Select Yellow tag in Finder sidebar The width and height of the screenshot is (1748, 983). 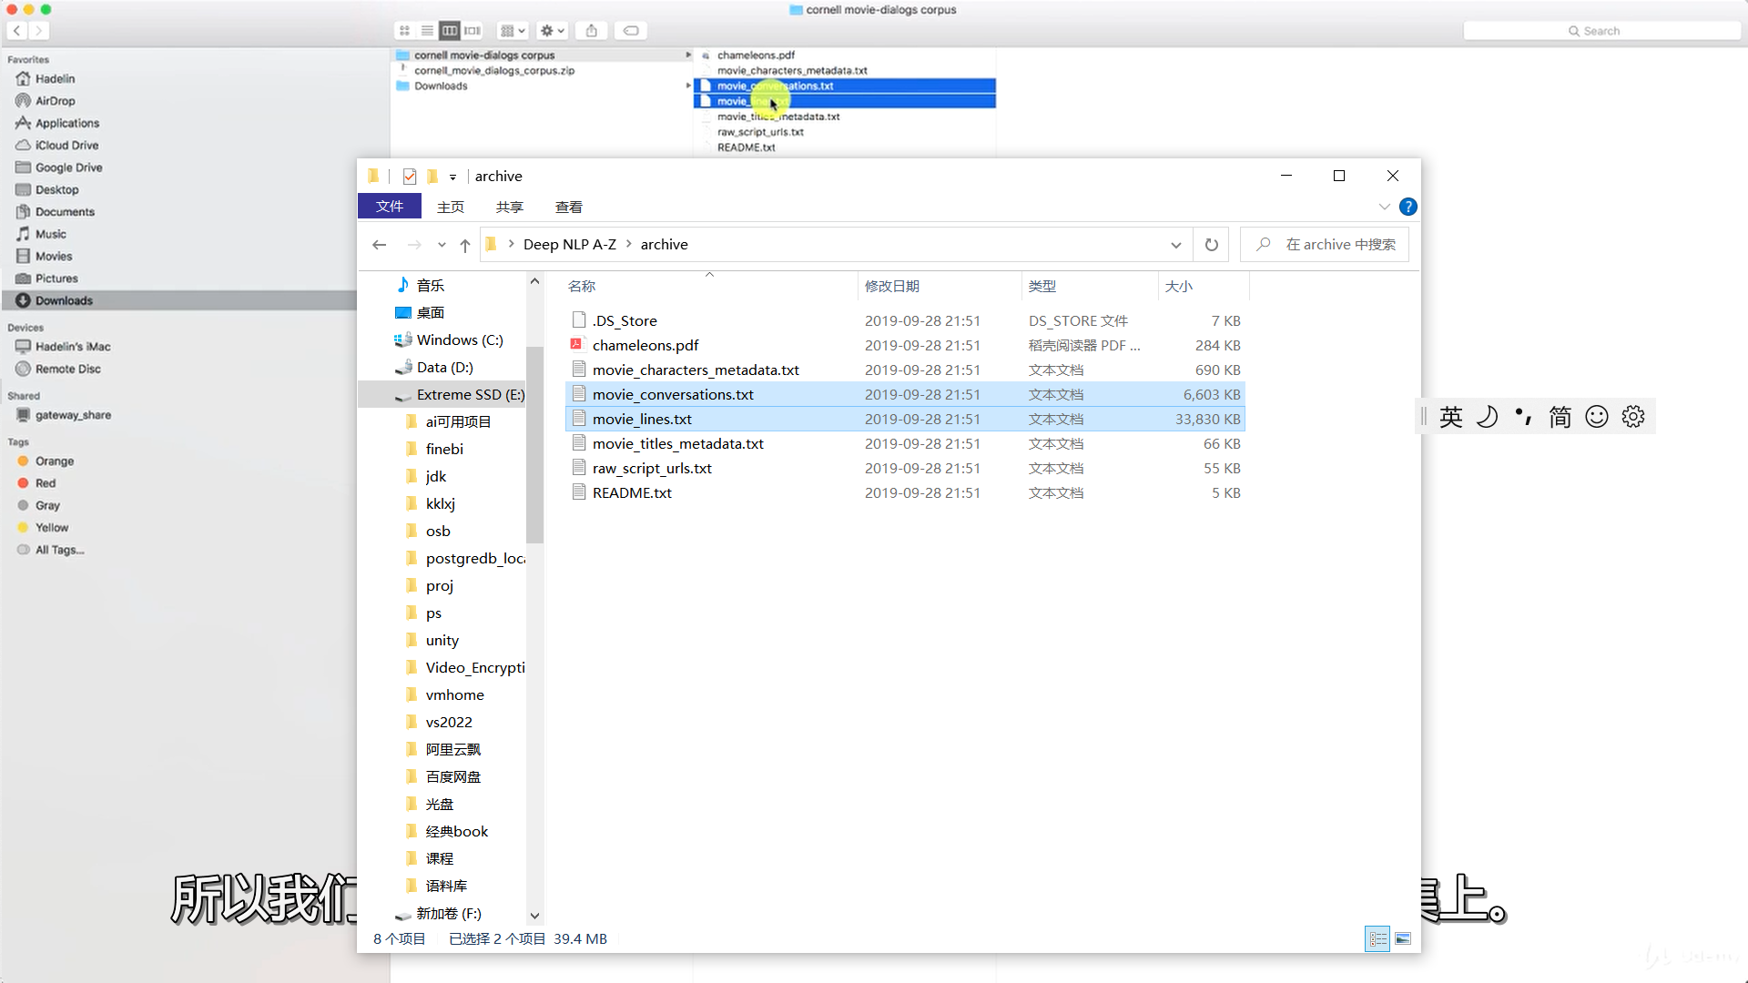tap(52, 528)
